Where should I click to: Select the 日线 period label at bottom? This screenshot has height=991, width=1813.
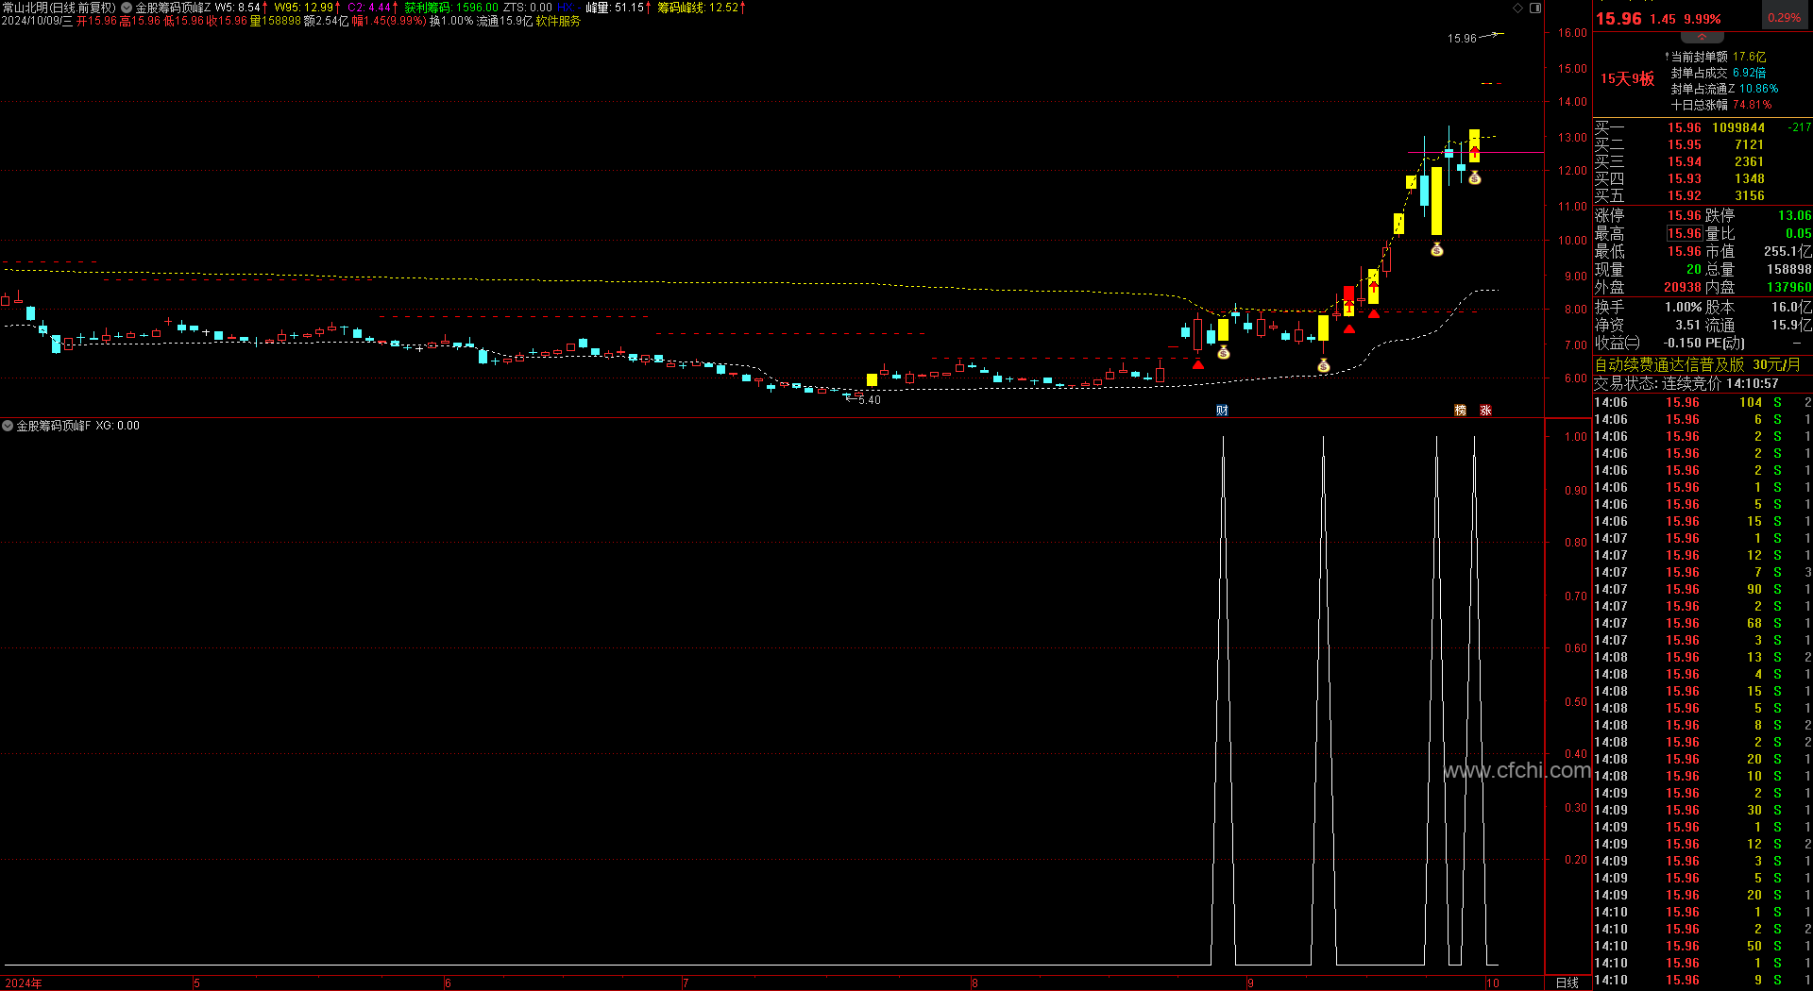pyautogui.click(x=1567, y=983)
